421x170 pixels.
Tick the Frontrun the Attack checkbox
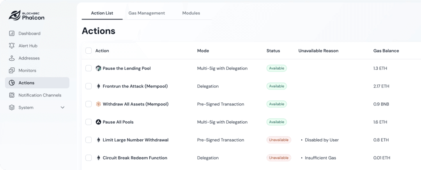tap(88, 86)
